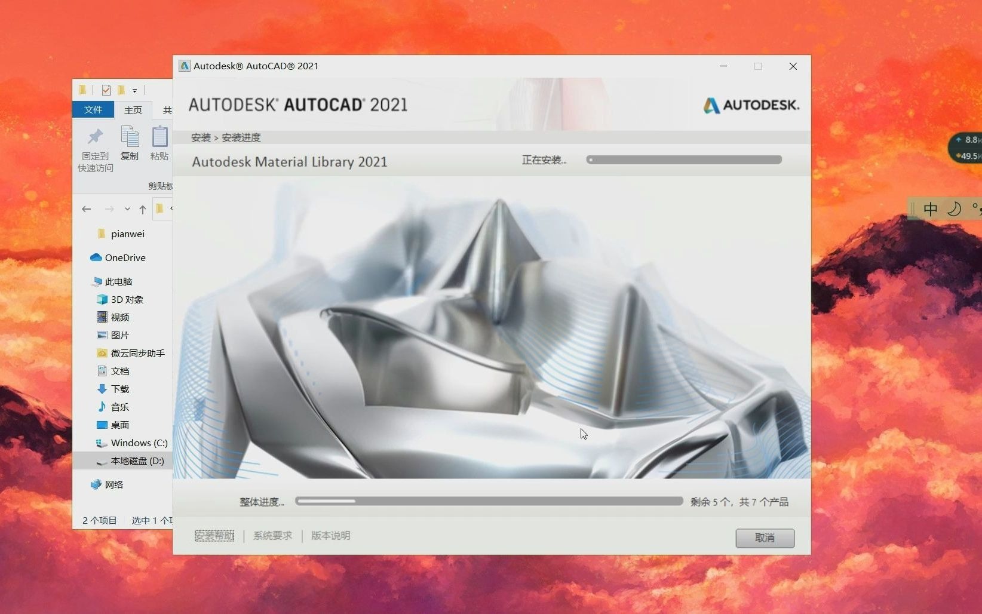The image size is (982, 614).
Task: Click the Material Library install progress bar
Action: 684,159
